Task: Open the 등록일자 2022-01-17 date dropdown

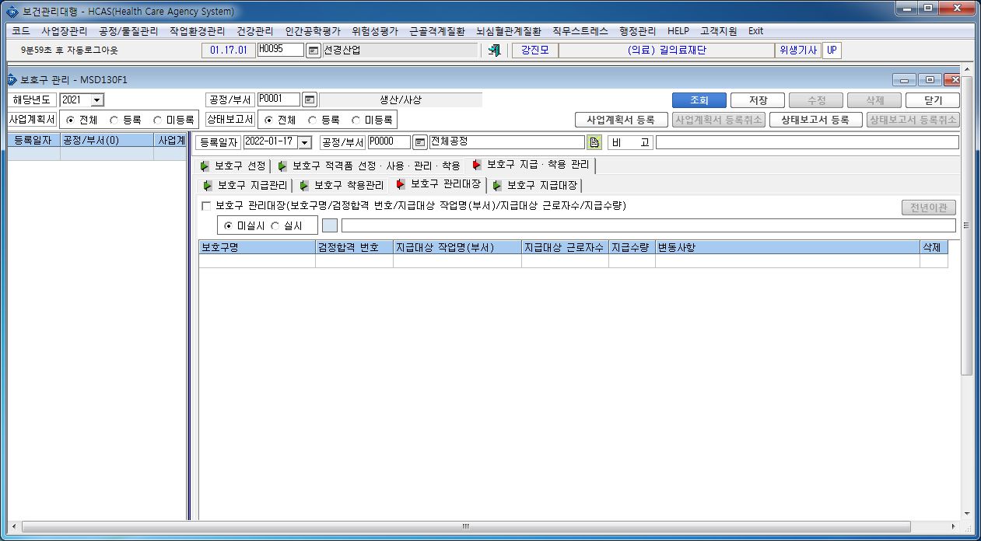Action: tap(304, 142)
